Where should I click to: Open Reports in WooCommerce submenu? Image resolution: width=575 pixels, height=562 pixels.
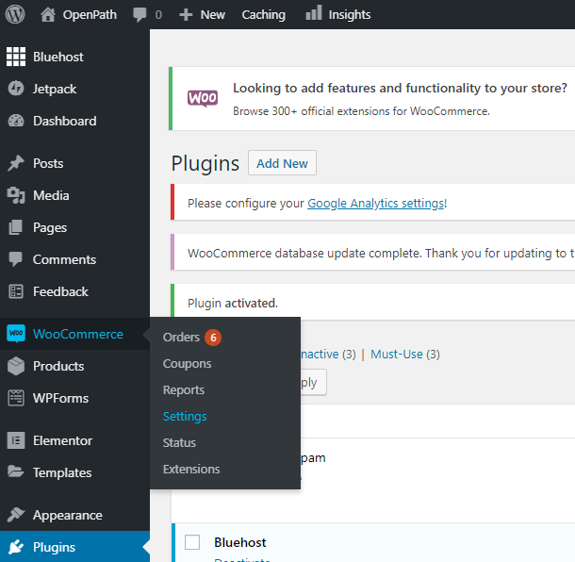pyautogui.click(x=184, y=390)
